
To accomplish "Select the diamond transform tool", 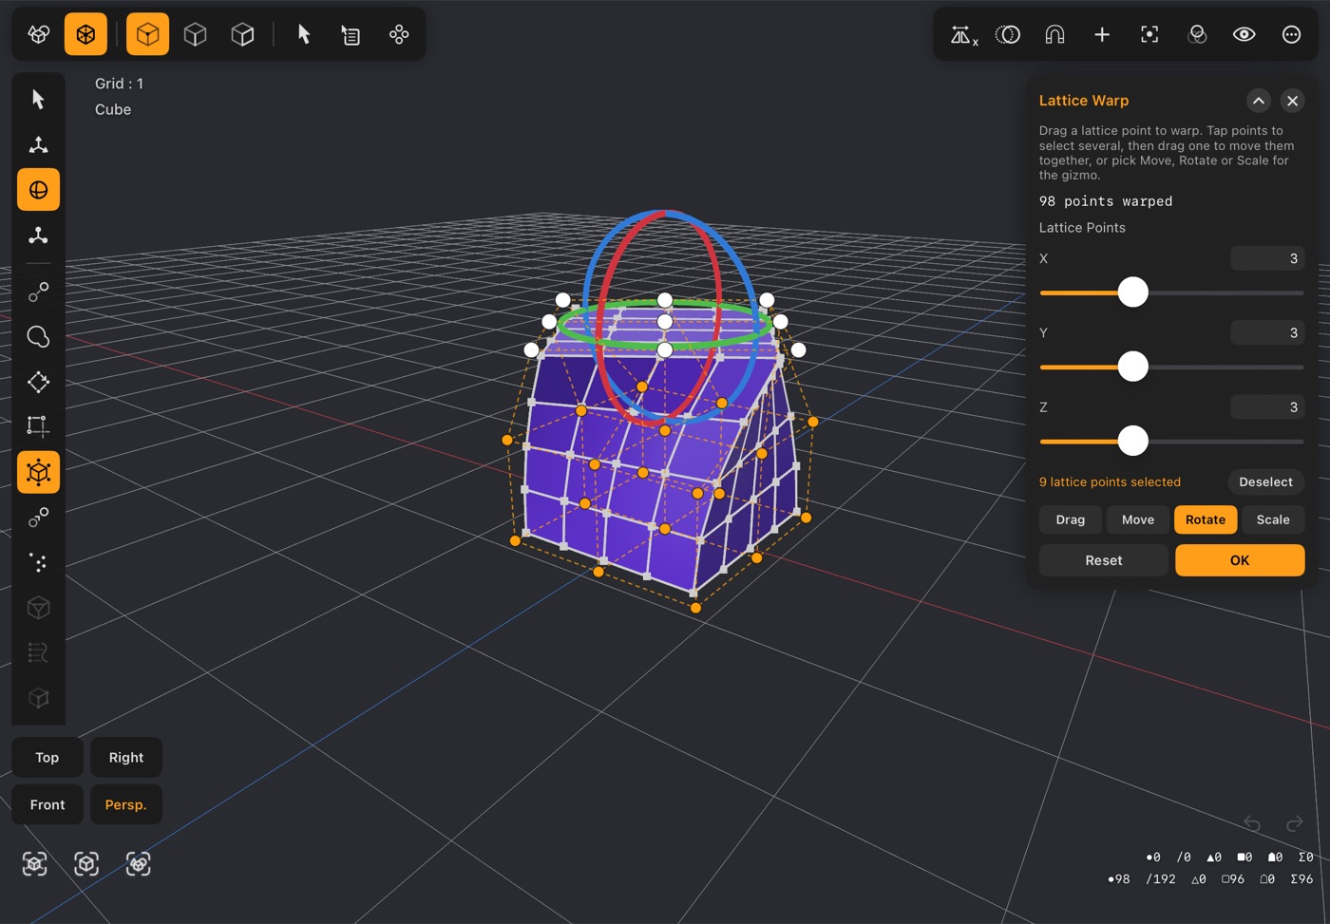I will pos(38,382).
